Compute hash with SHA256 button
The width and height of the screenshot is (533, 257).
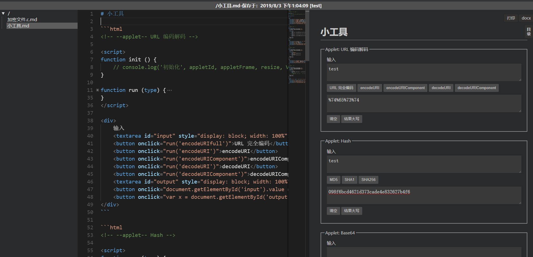click(x=368, y=180)
